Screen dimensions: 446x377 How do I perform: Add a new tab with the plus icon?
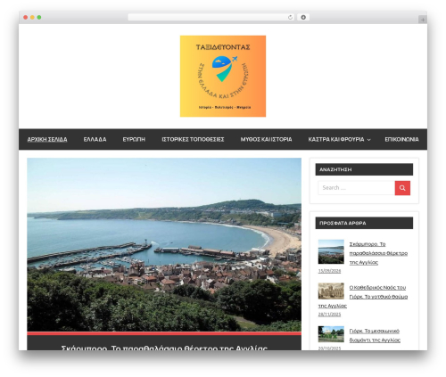click(x=423, y=20)
